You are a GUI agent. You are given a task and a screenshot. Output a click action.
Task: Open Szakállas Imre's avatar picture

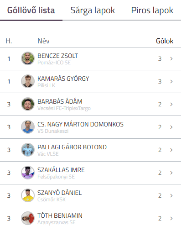click(28, 173)
